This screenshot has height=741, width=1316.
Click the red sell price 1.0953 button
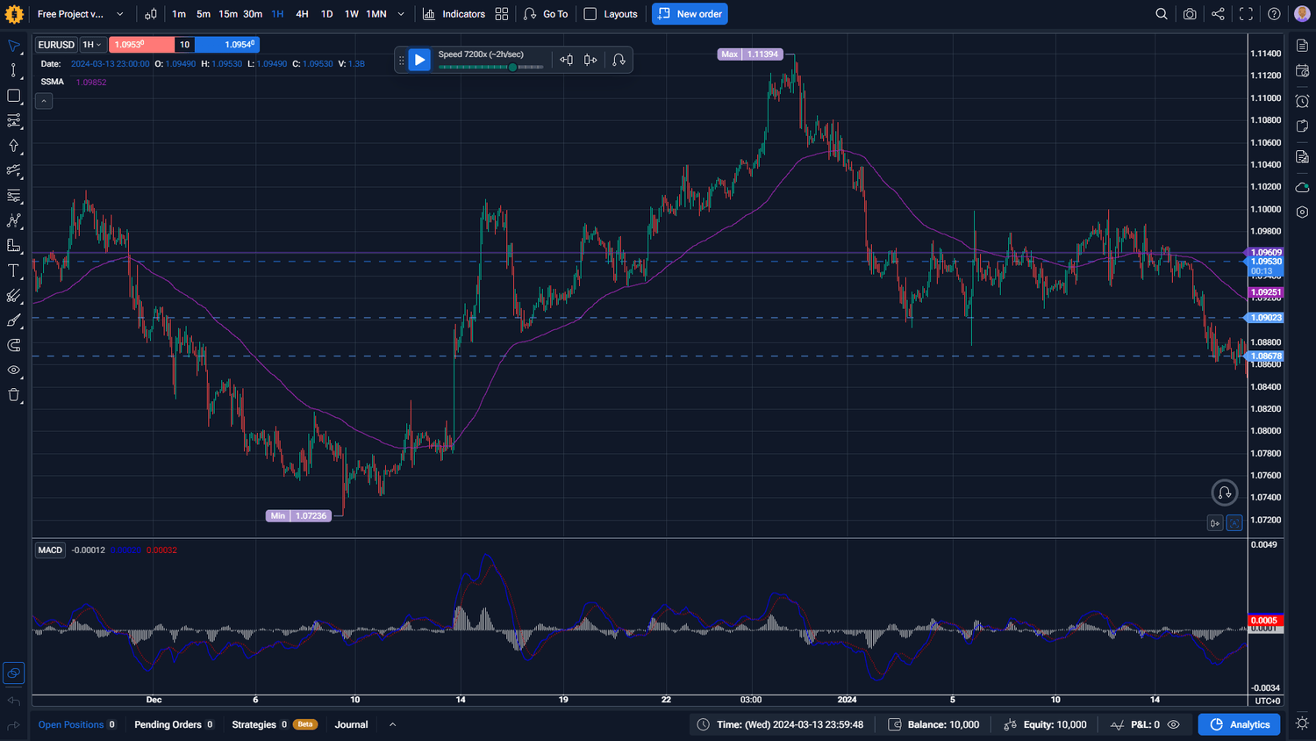point(141,45)
